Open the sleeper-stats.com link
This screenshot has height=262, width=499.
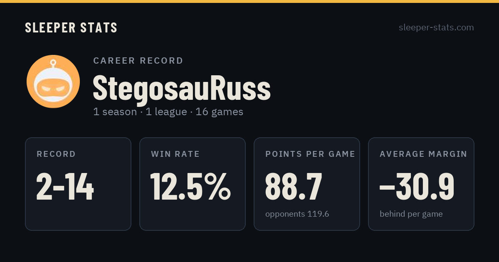click(x=436, y=27)
